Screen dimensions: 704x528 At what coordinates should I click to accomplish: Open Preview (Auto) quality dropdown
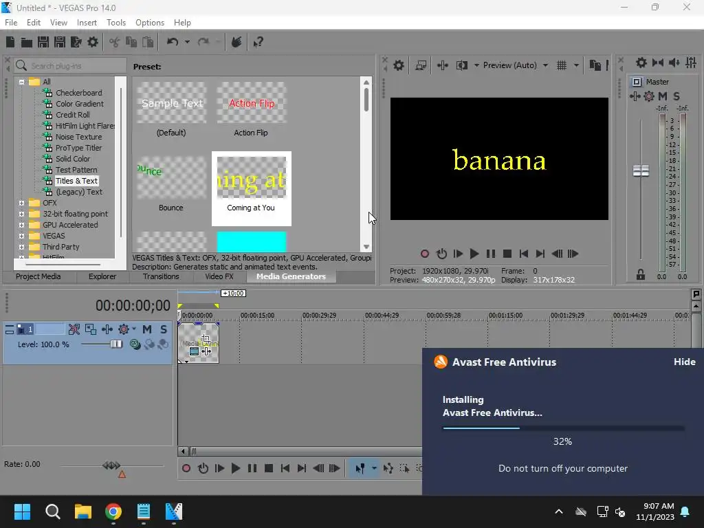(545, 65)
